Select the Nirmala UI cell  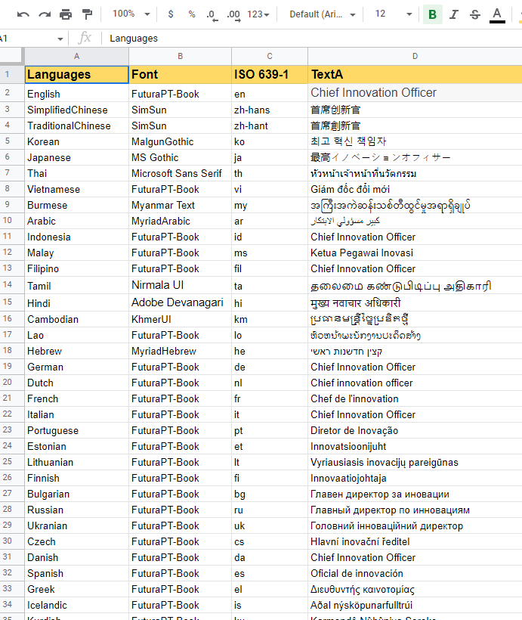(x=181, y=285)
